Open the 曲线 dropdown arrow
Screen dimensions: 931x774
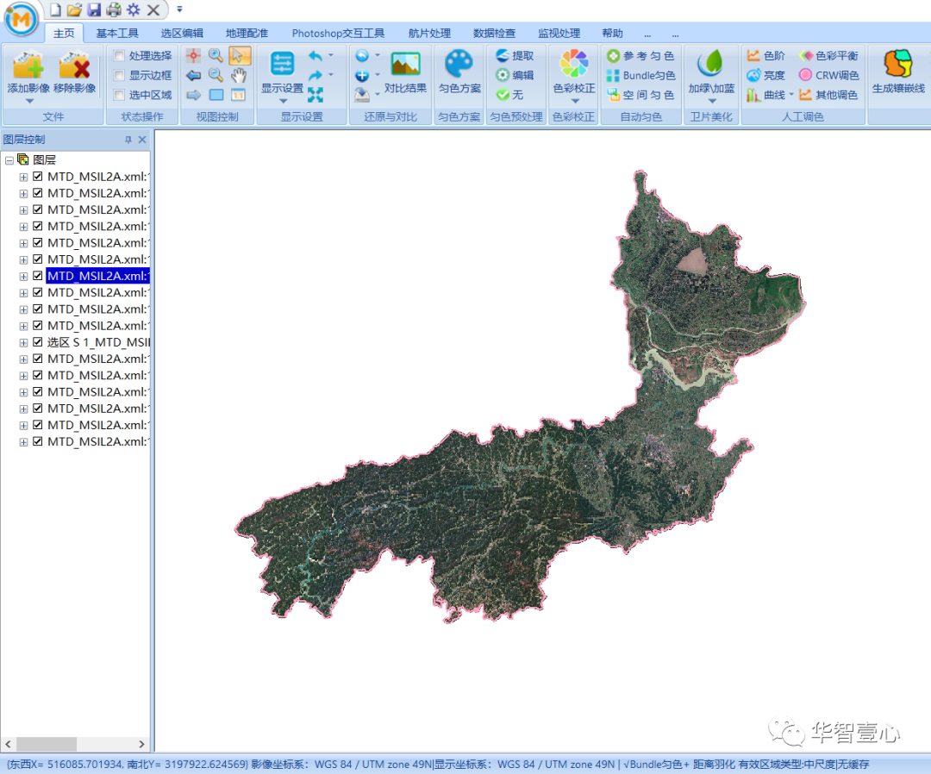click(x=791, y=95)
